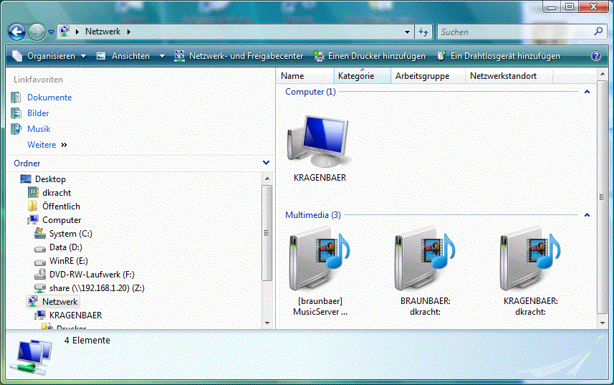Click the KRAGENBAER: dkracht multimedia icon
This screenshot has height=385, width=614.
click(x=530, y=261)
